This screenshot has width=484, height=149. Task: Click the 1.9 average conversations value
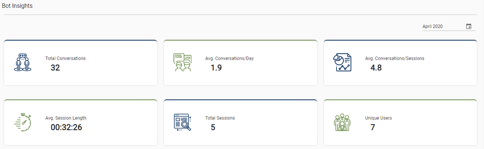click(216, 68)
